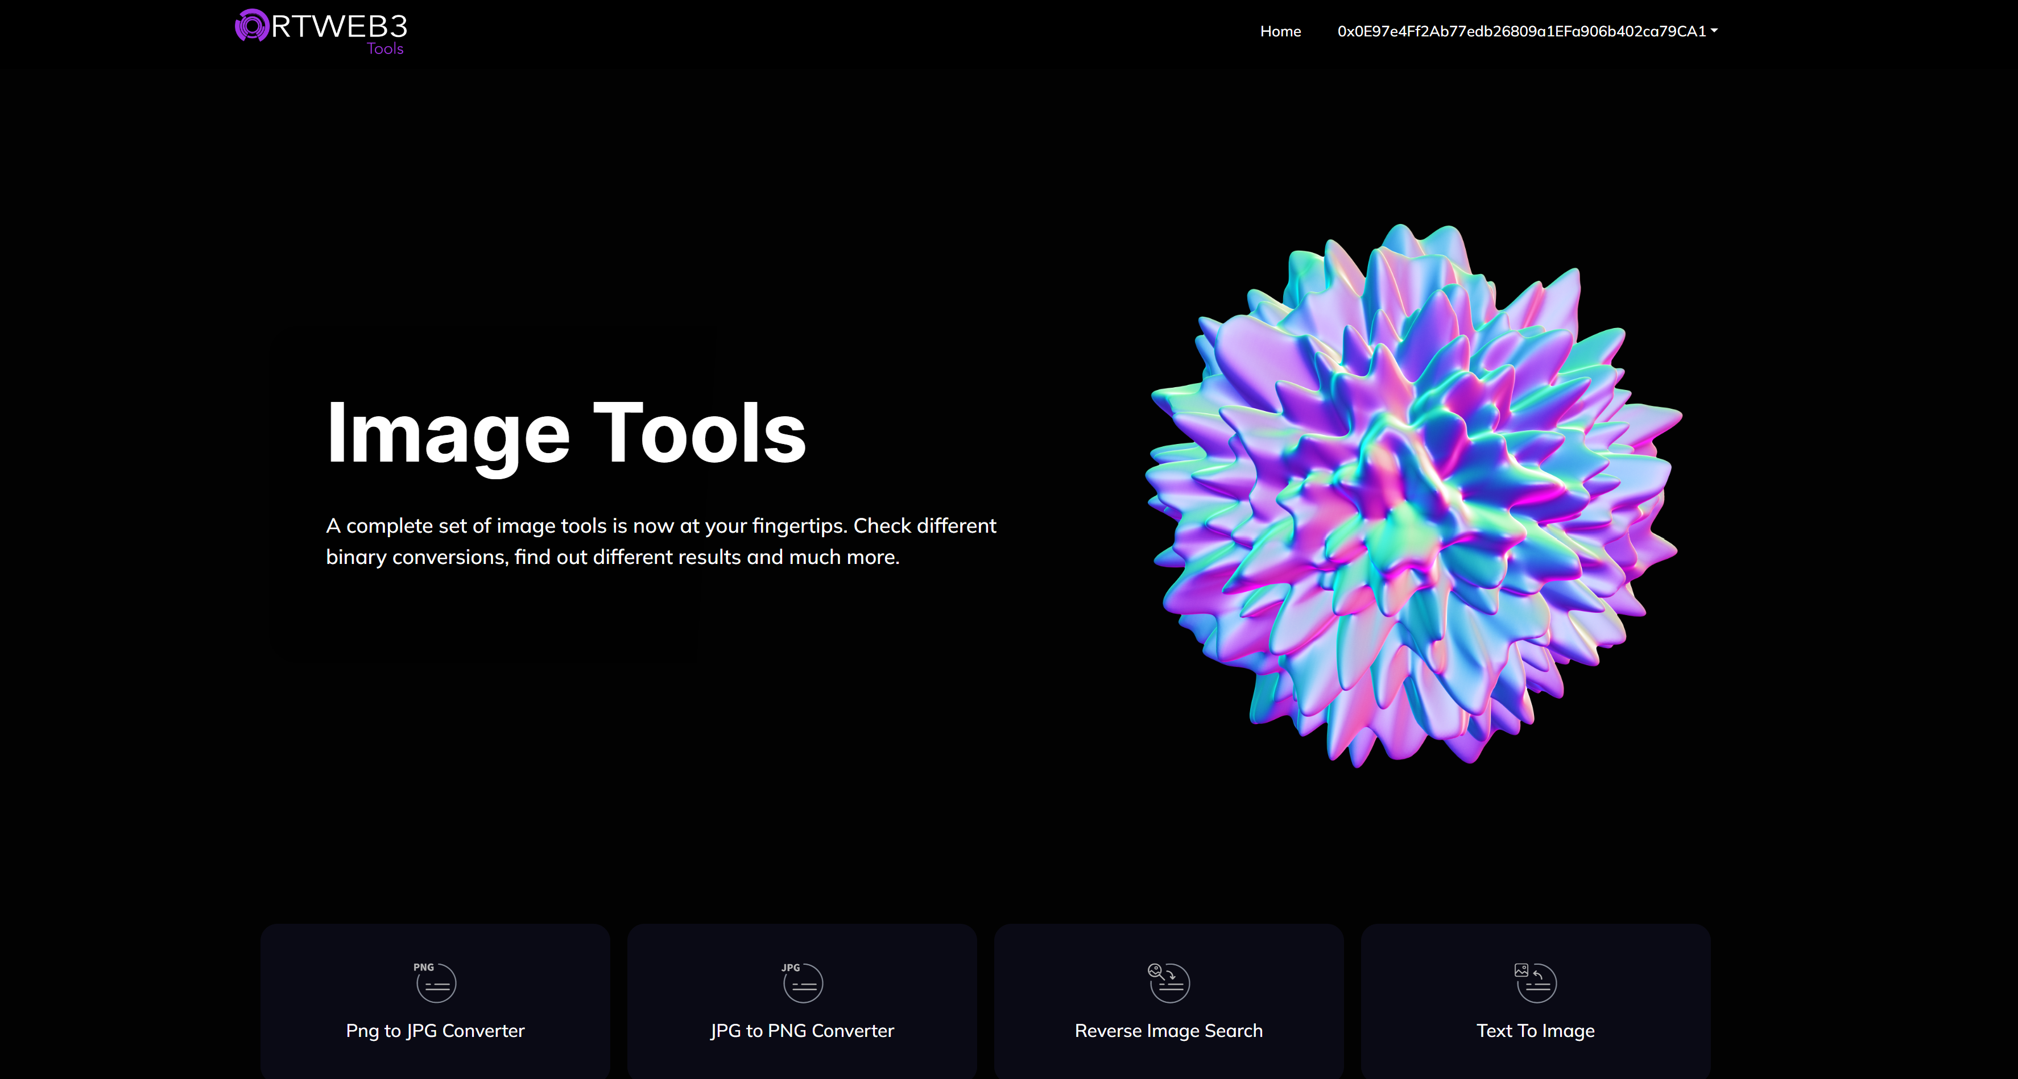
Task: Click the purple Tools subtitle under the logo
Action: coord(384,48)
